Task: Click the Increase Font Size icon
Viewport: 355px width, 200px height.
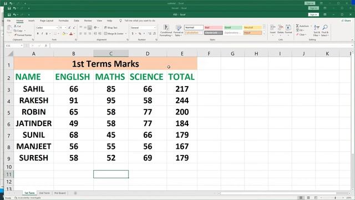Action: 69,28
